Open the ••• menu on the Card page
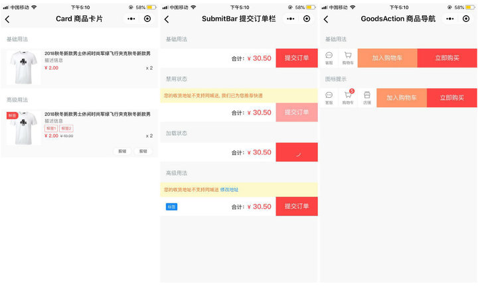478x286 pixels. point(131,19)
